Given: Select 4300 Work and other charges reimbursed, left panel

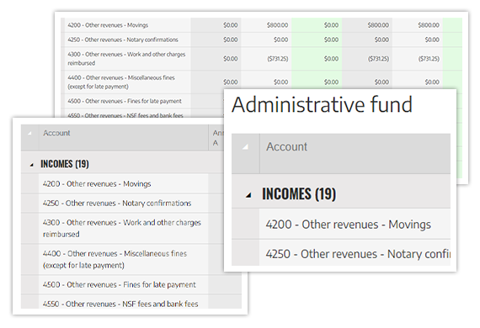Looking at the screenshot, I should pyautogui.click(x=122, y=228).
